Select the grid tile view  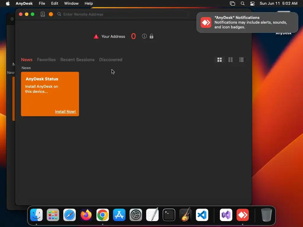point(220,60)
